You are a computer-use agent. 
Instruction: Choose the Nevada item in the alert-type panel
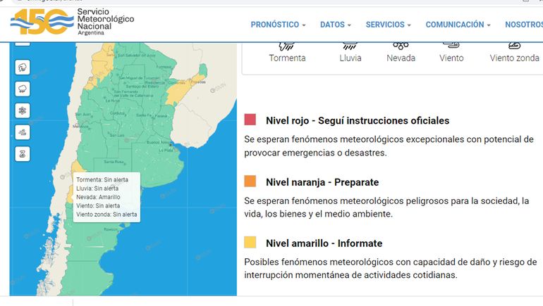tap(401, 52)
